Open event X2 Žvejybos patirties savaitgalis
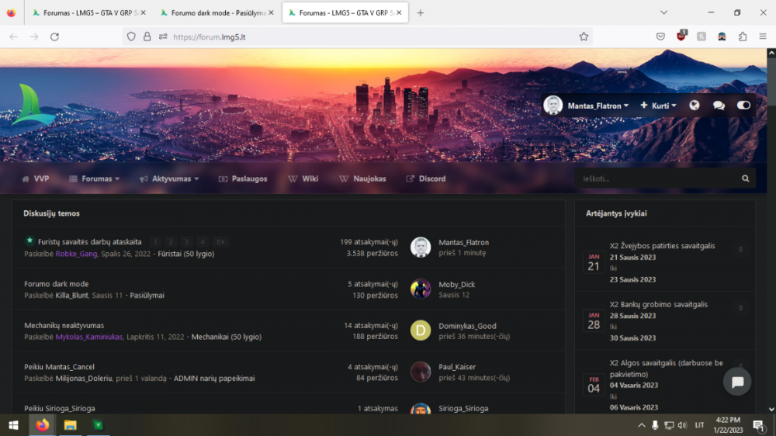Viewport: 776px width, 436px height. pos(662,246)
